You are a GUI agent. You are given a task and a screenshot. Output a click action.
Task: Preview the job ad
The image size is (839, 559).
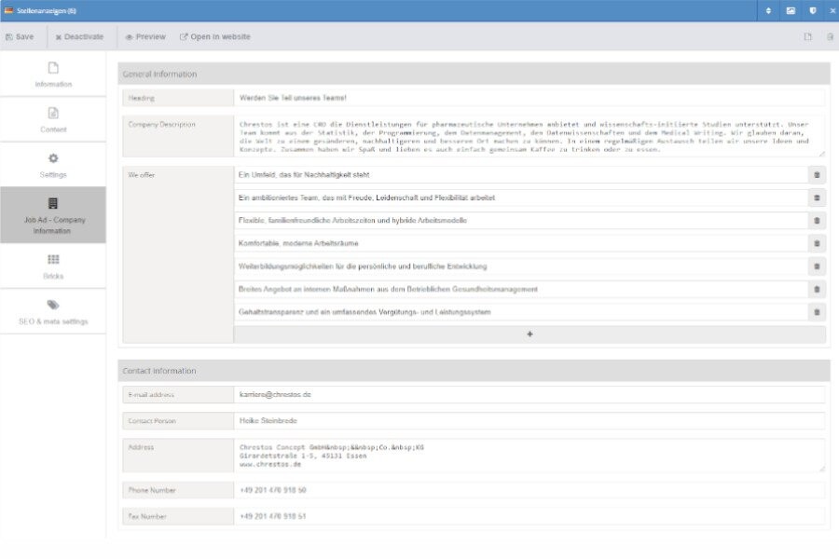(x=144, y=35)
